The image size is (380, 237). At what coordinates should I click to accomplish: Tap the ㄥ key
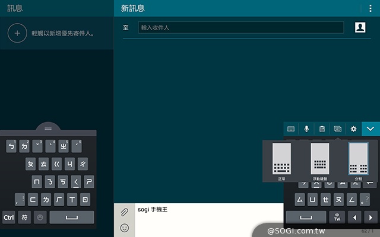(352, 200)
